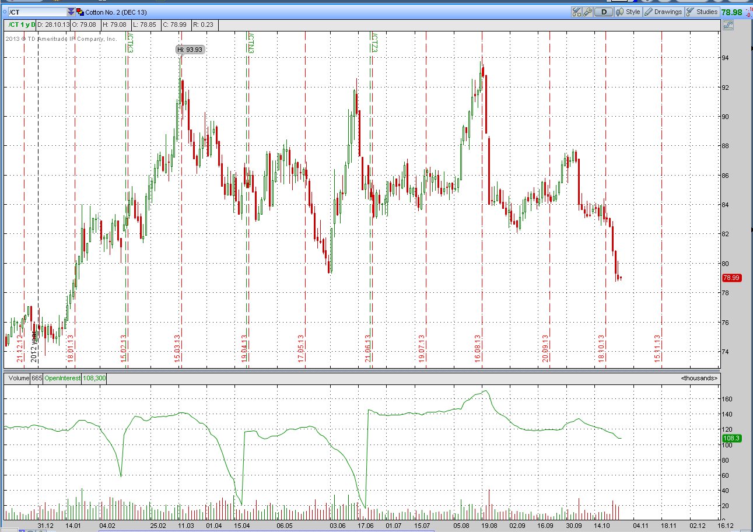Click the 17.05.13 expiration line label
The width and height of the screenshot is (753, 532).
coord(301,349)
